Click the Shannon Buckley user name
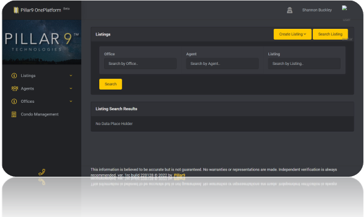The image size is (364, 217). pyautogui.click(x=317, y=10)
